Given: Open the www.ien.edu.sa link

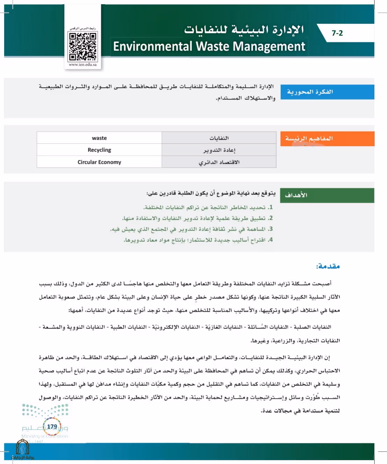Looking at the screenshot, I should (x=83, y=65).
